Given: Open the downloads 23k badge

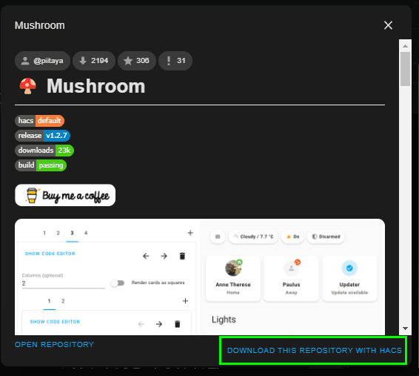Looking at the screenshot, I should 44,151.
